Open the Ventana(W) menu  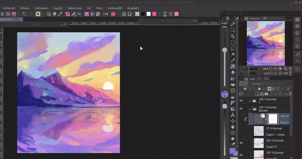[115, 8]
